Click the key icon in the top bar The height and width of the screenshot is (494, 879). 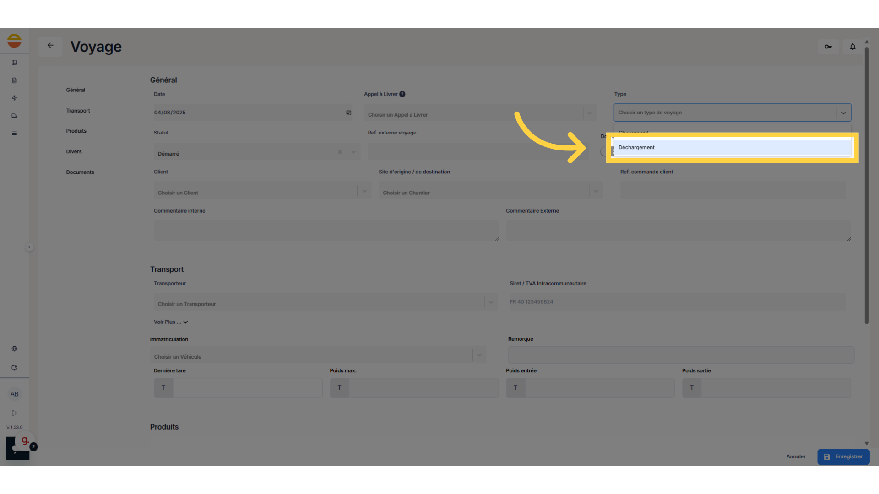click(828, 46)
